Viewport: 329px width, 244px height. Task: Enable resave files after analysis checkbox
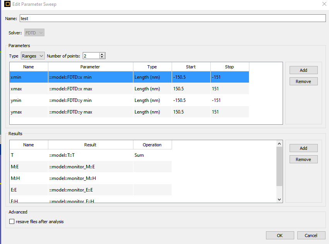pos(12,222)
